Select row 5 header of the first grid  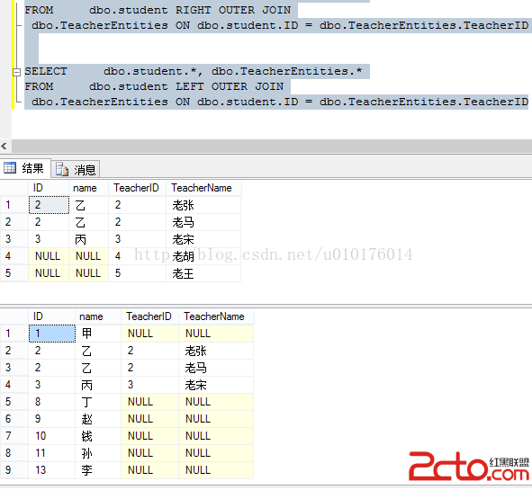click(x=14, y=273)
